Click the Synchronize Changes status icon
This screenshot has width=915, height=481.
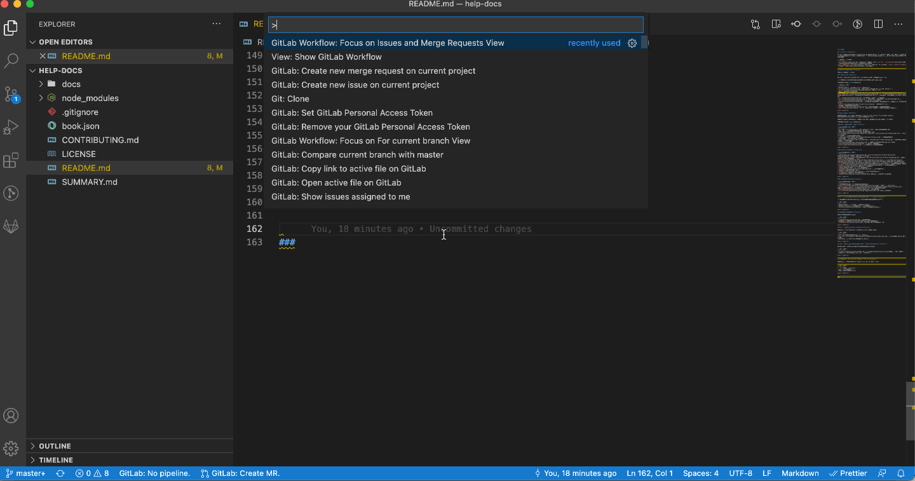click(60, 473)
